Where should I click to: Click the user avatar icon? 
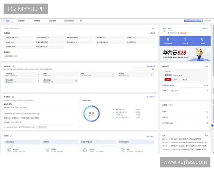tap(165, 30)
